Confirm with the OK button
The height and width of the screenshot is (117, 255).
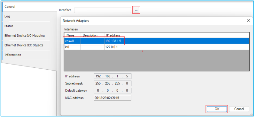point(217,109)
